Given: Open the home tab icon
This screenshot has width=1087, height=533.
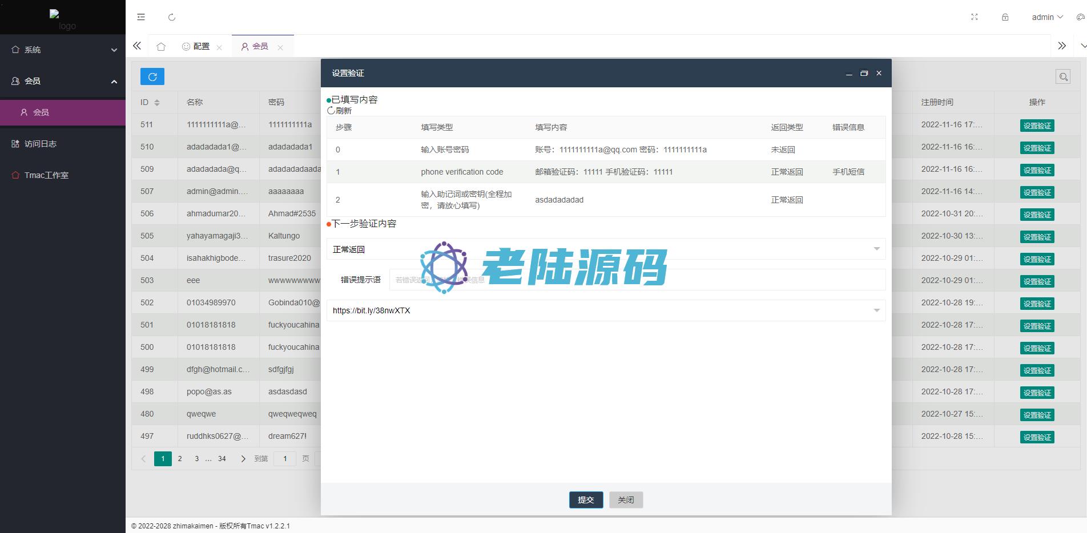Looking at the screenshot, I should (161, 46).
